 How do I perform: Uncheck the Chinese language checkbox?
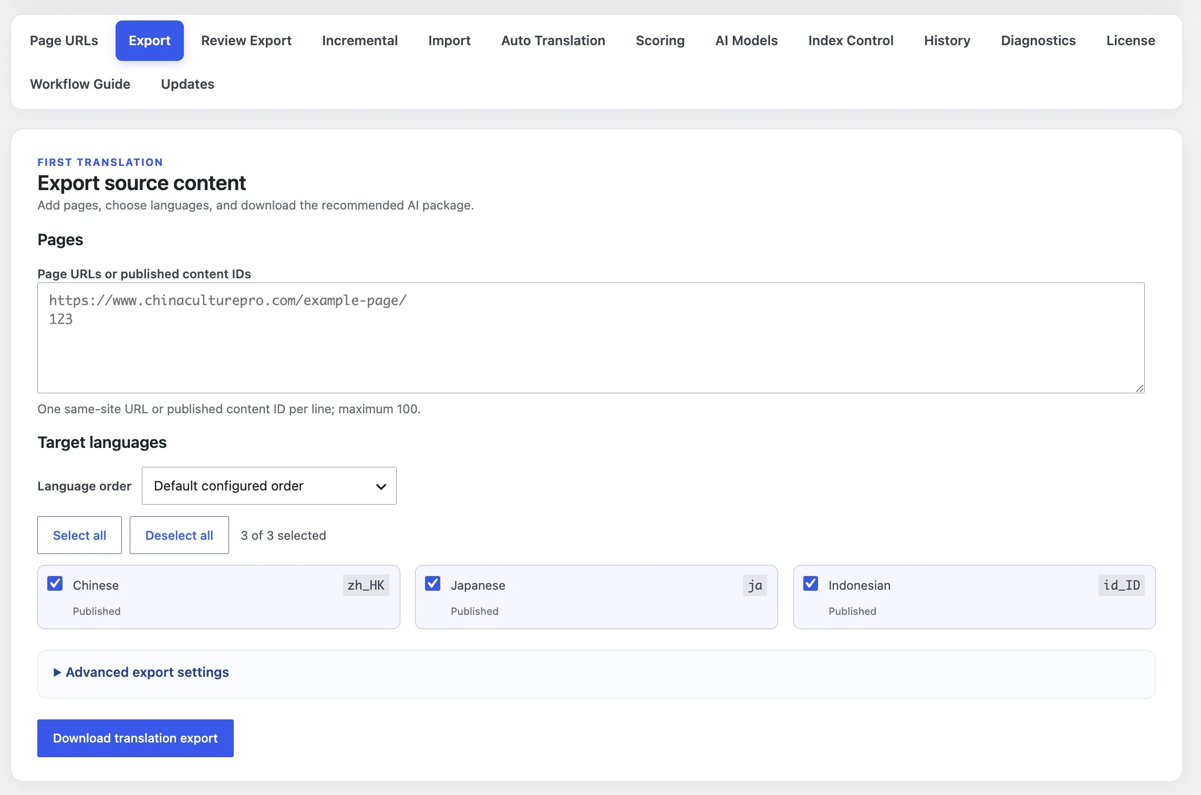coord(55,584)
